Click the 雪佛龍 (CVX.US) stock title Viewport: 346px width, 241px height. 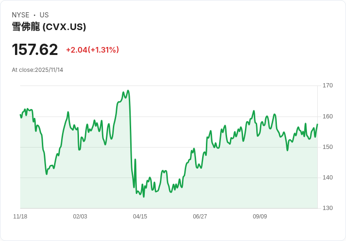click(x=49, y=27)
